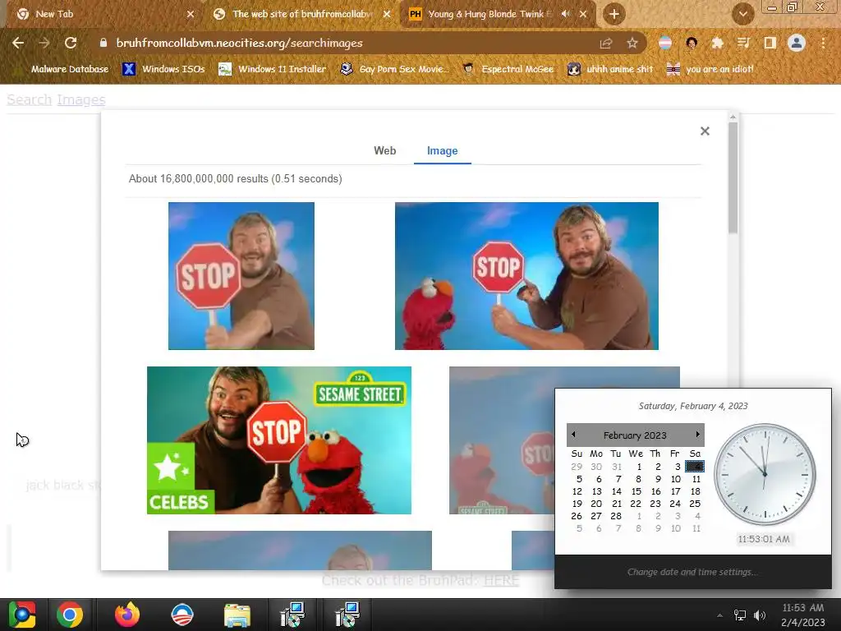Select highlighted February 4 in the calendar
Screen dimensions: 841x631
coord(695,467)
